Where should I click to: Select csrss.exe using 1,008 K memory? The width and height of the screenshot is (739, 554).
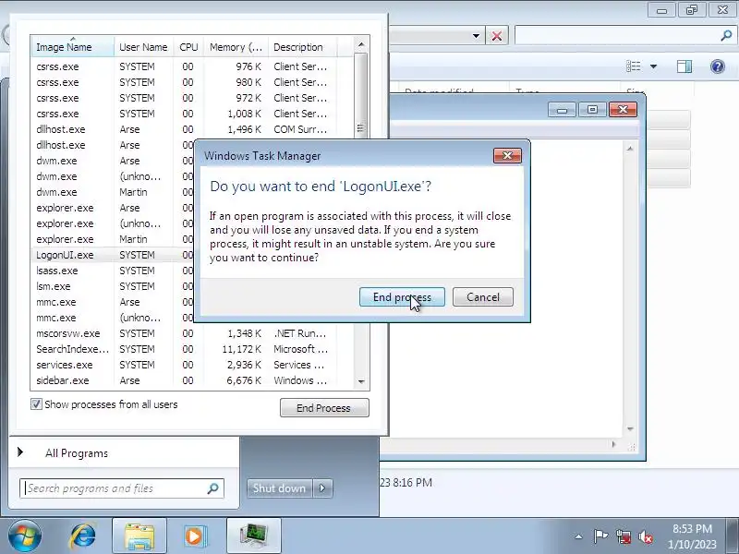coord(192,114)
